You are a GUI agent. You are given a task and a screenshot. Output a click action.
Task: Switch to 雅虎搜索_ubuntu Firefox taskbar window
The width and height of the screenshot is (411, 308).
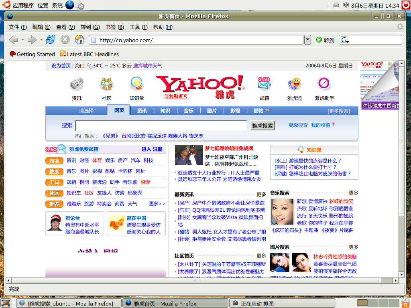69,303
